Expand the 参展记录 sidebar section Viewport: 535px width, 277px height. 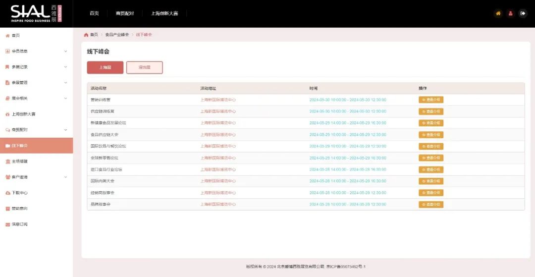pyautogui.click(x=36, y=67)
